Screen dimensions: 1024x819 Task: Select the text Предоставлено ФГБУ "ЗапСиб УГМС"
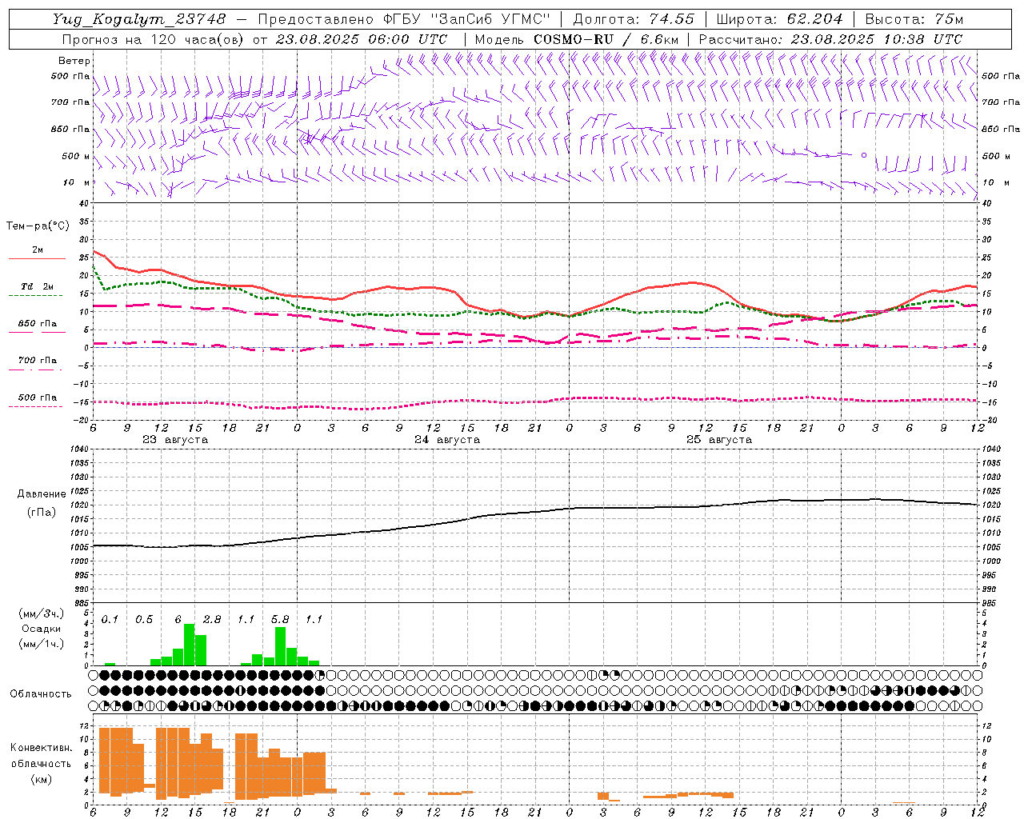405,19
